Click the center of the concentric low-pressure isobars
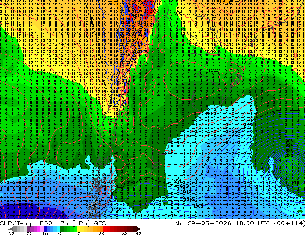 [x=290, y=168]
